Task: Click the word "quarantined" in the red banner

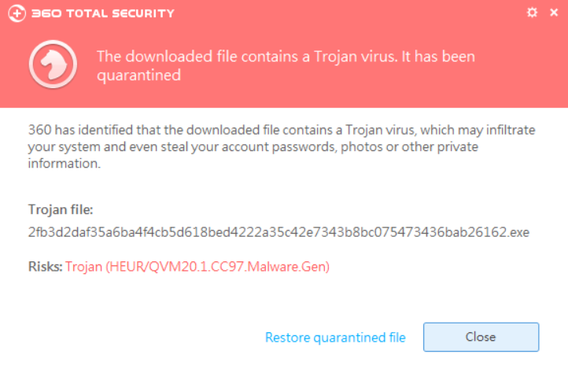Action: tap(138, 76)
